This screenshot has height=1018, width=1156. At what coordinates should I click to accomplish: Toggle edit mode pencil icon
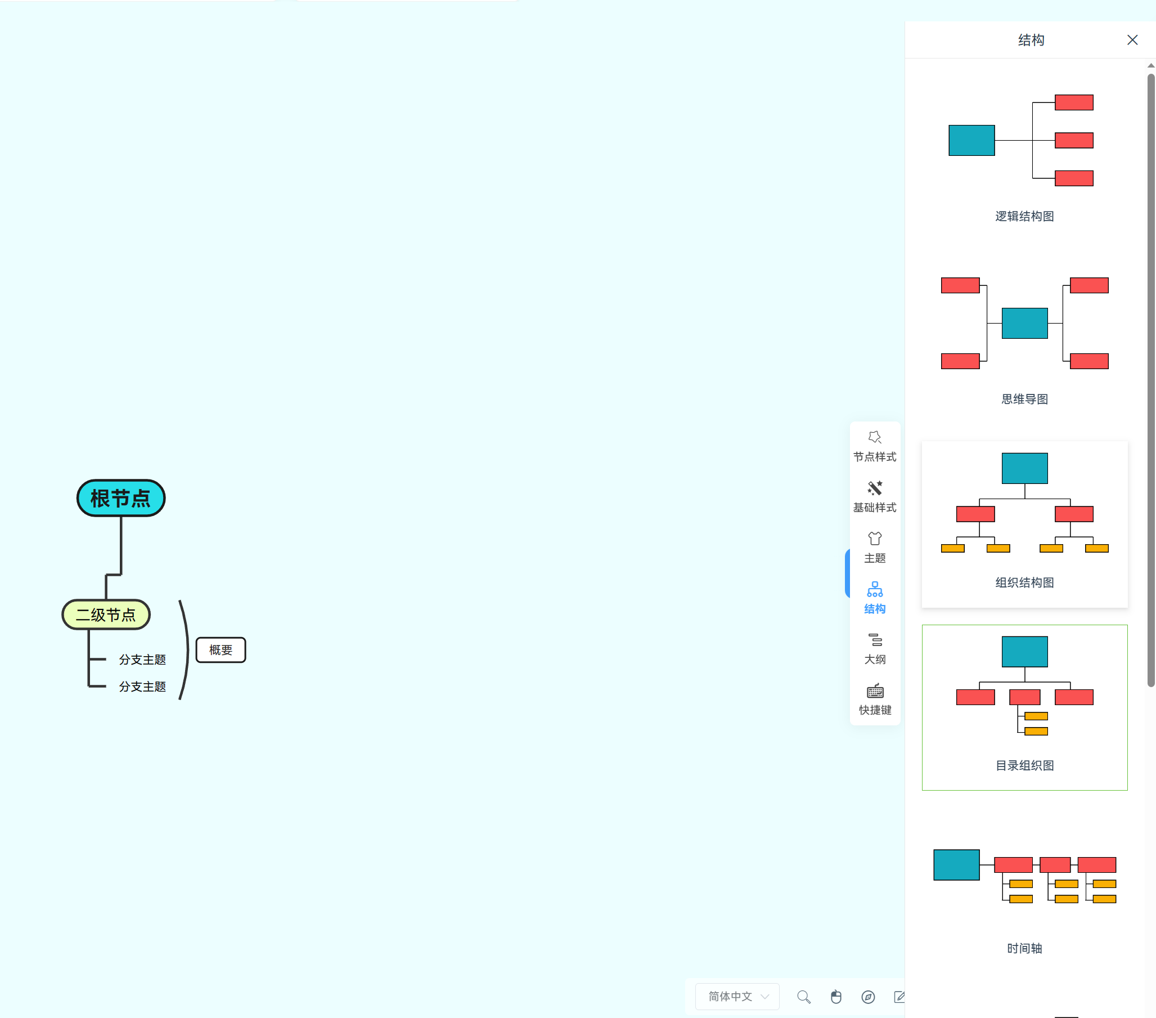pos(899,997)
